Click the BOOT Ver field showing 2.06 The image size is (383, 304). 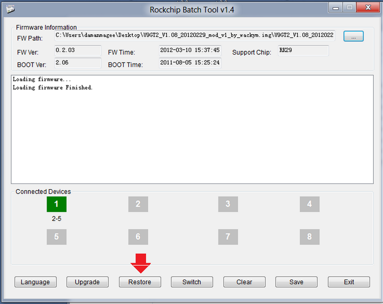pyautogui.click(x=78, y=63)
